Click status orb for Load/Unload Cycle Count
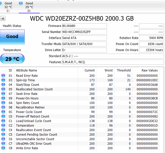 [x=3, y=121]
